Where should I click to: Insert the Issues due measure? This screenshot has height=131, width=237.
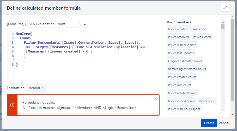pos(199,29)
